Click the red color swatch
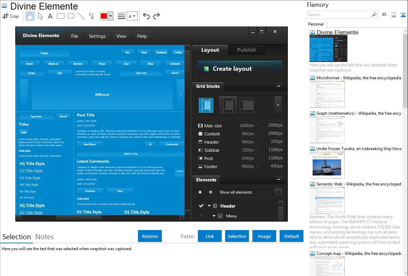 pyautogui.click(x=104, y=16)
